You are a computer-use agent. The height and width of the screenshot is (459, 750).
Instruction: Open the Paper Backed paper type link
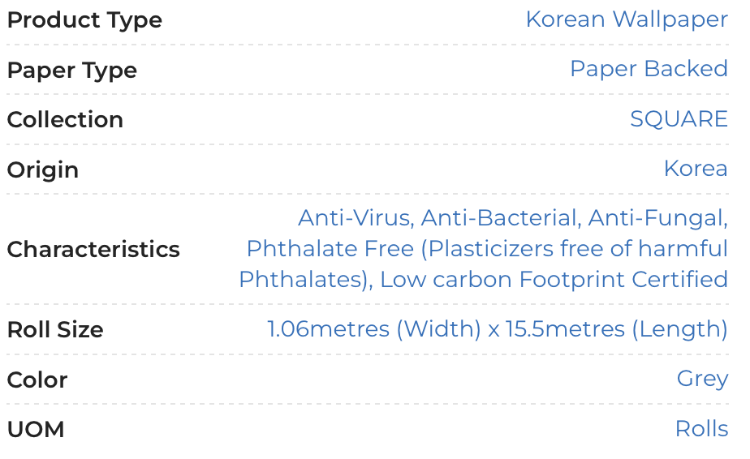[648, 69]
